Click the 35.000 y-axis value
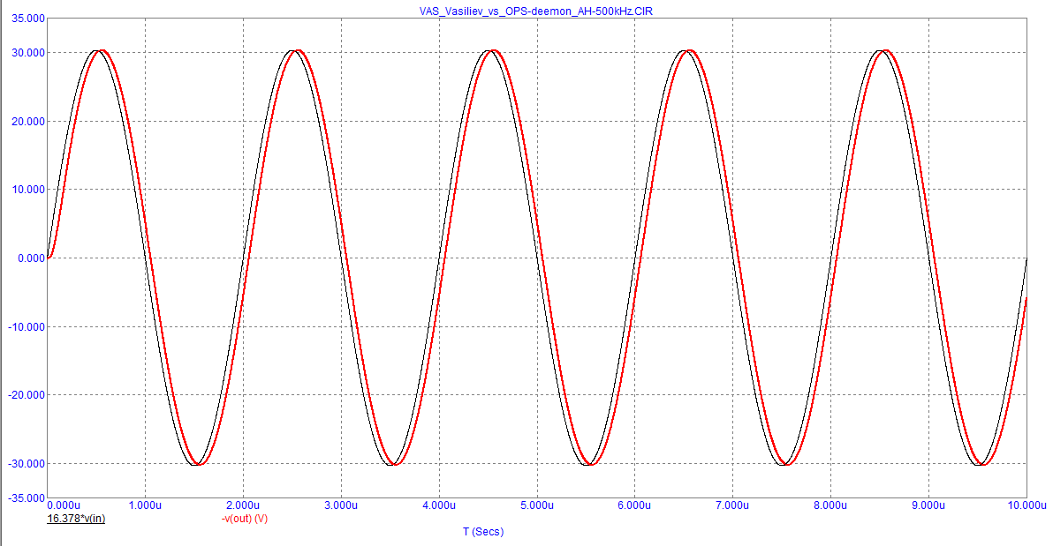Image resolution: width=1053 pixels, height=546 pixels. point(28,19)
